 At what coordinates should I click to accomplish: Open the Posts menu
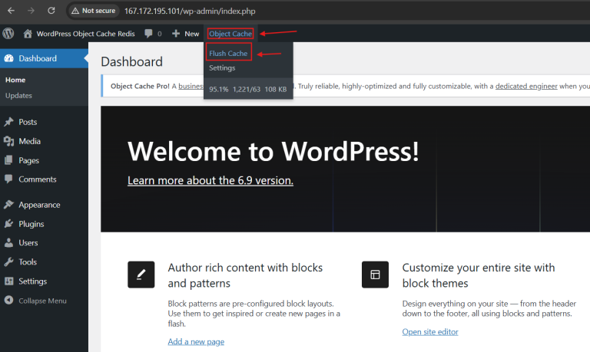click(x=28, y=122)
